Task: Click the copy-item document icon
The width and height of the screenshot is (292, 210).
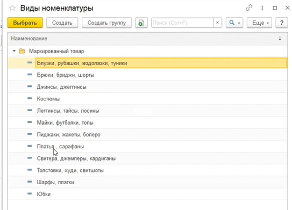Action: coord(141,23)
